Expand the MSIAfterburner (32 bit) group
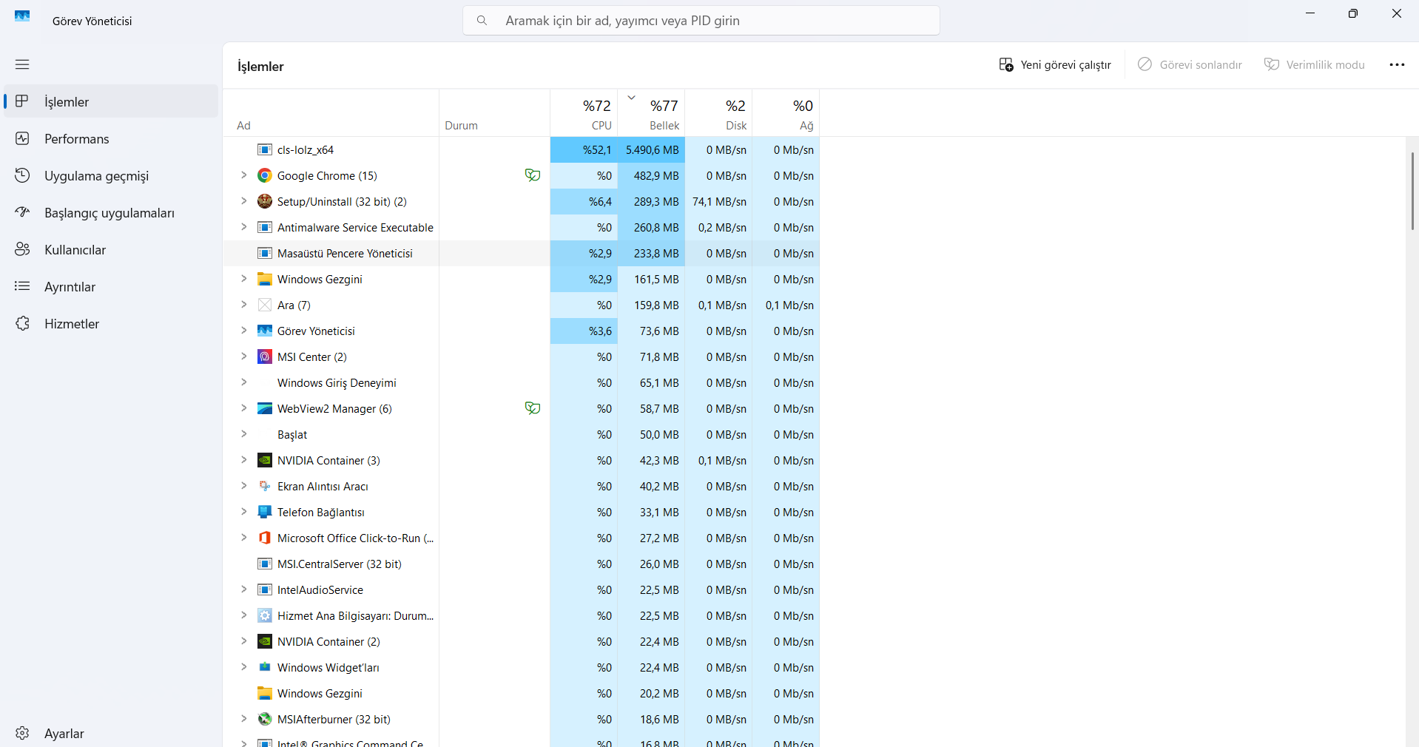The height and width of the screenshot is (747, 1419). 243,719
